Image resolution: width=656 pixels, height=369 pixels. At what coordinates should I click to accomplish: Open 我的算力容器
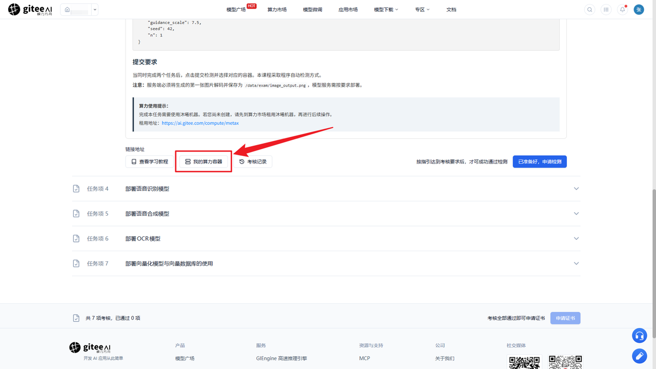coord(203,161)
